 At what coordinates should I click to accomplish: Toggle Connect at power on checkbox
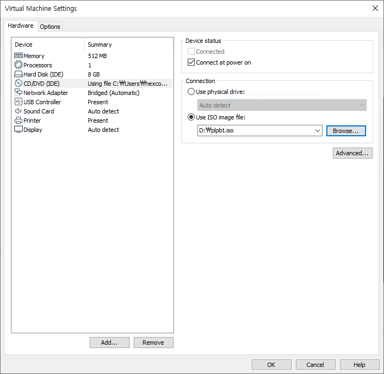point(191,62)
